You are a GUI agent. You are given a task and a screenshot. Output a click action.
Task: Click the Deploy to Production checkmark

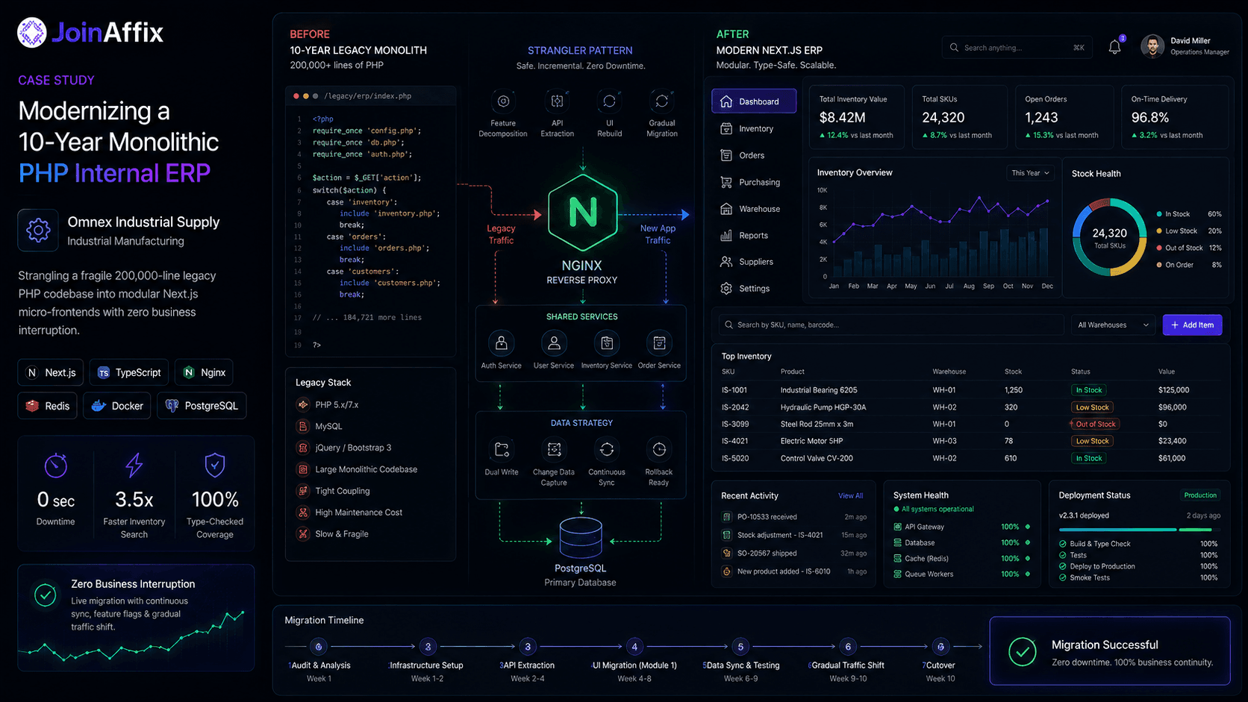point(1063,566)
